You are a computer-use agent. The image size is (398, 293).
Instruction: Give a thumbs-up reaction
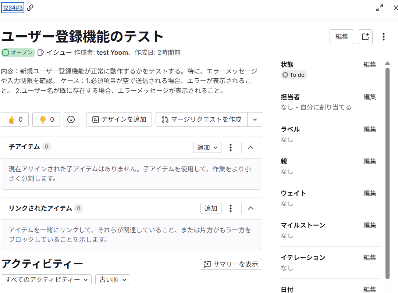(x=15, y=119)
